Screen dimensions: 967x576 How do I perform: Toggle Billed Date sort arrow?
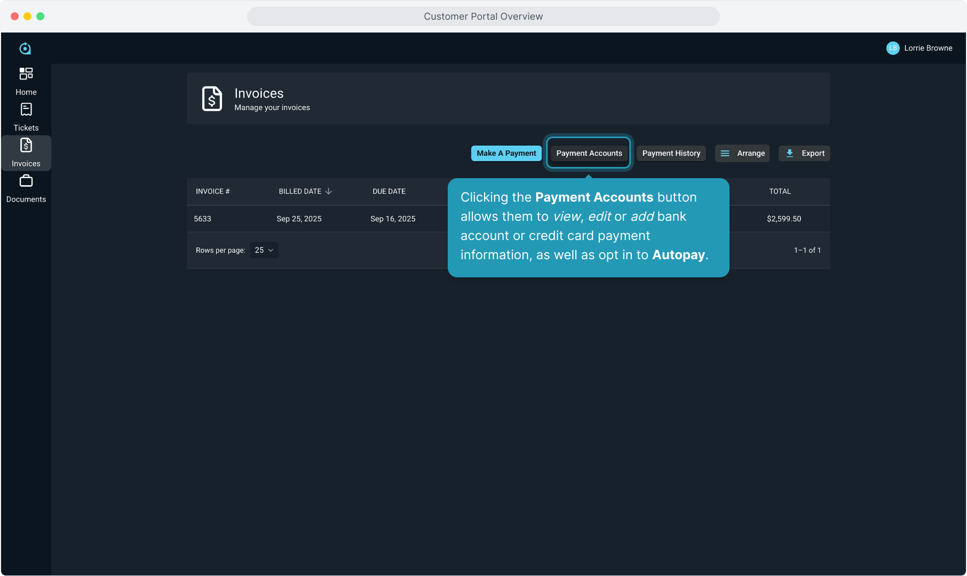(329, 191)
